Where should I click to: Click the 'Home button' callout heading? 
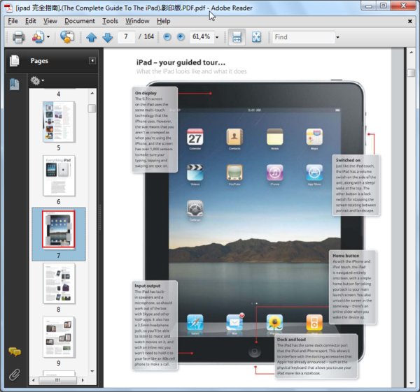tap(346, 256)
